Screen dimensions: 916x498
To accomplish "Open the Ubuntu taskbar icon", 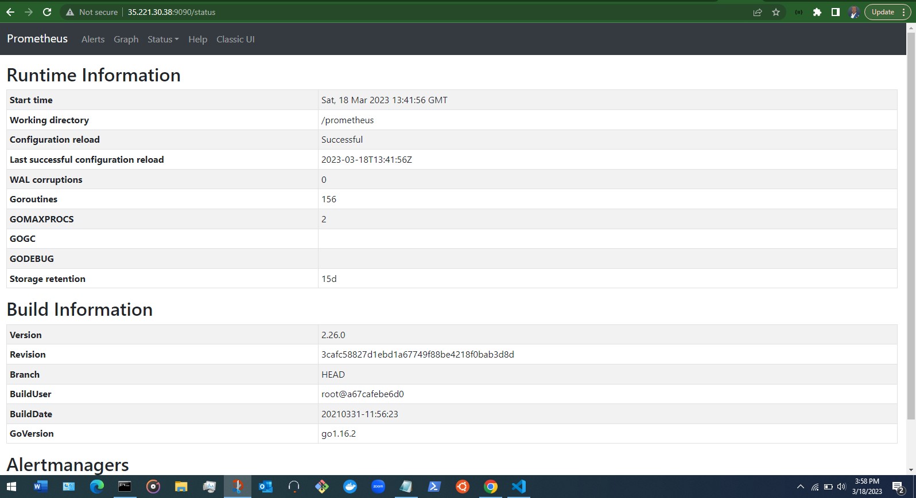I will (463, 487).
